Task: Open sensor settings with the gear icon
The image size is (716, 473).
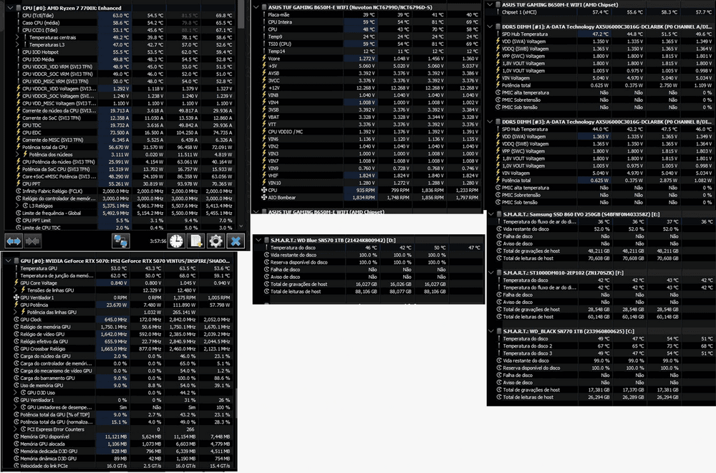Action: (216, 241)
